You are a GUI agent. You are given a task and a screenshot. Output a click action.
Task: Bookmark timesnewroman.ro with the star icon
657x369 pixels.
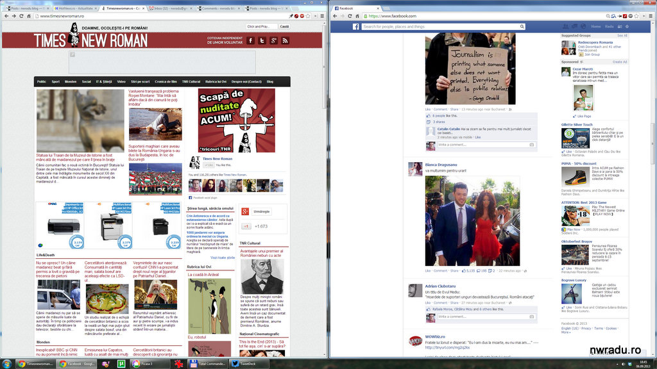tap(309, 16)
